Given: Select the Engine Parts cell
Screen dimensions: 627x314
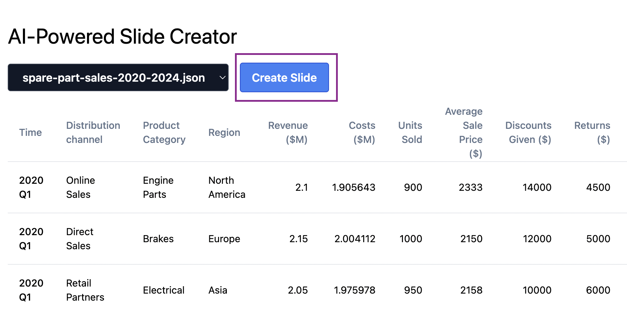Looking at the screenshot, I should pos(158,187).
